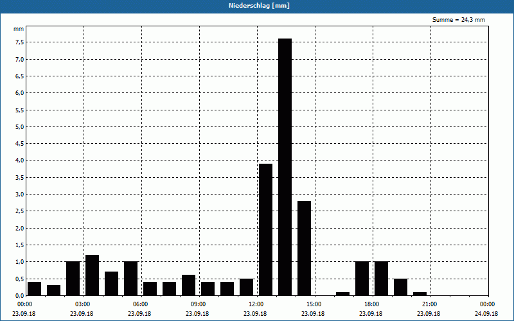Viewport: 514px width, 321px height.
Task: Click the 23.09.18 date under 18:00
Action: coord(371,314)
